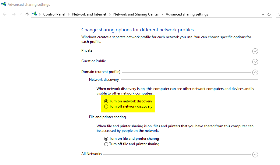
Task: Click the Up one level arrow
Action: pyautogui.click(x=27, y=14)
